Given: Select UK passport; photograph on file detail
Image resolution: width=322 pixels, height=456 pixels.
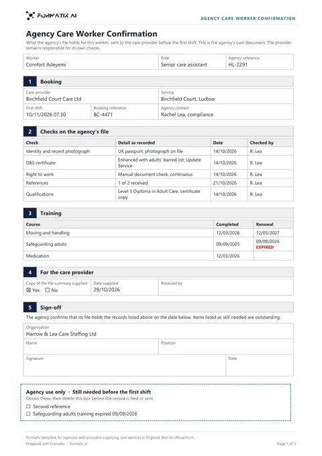Looking at the screenshot, I should click(150, 151).
